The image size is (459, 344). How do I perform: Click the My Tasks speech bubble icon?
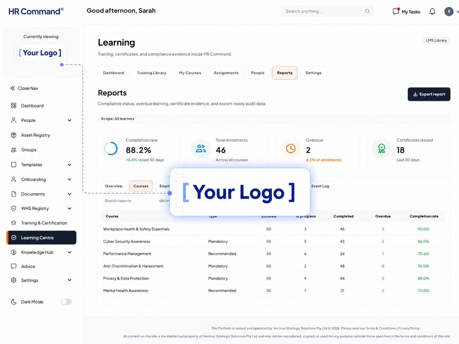coord(396,11)
